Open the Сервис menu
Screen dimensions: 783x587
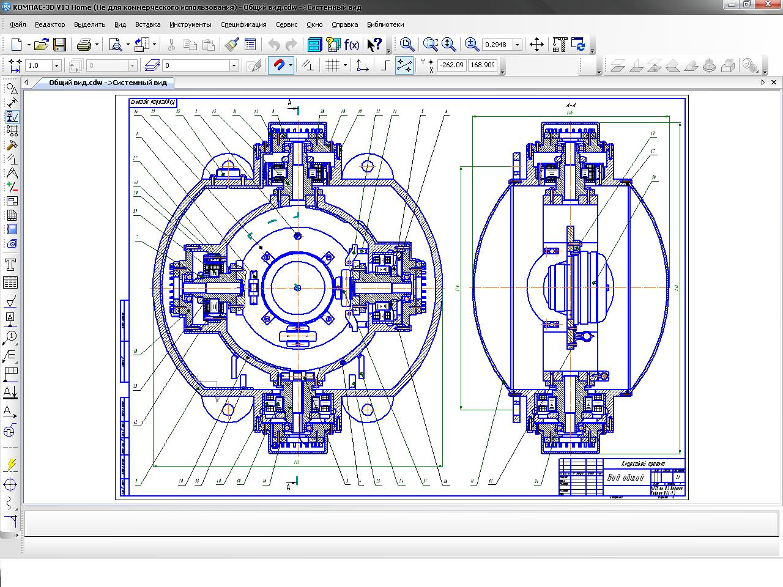click(x=286, y=24)
